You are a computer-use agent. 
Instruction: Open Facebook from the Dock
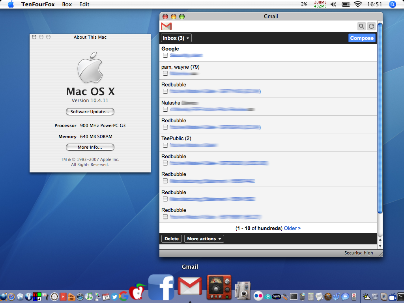161,287
